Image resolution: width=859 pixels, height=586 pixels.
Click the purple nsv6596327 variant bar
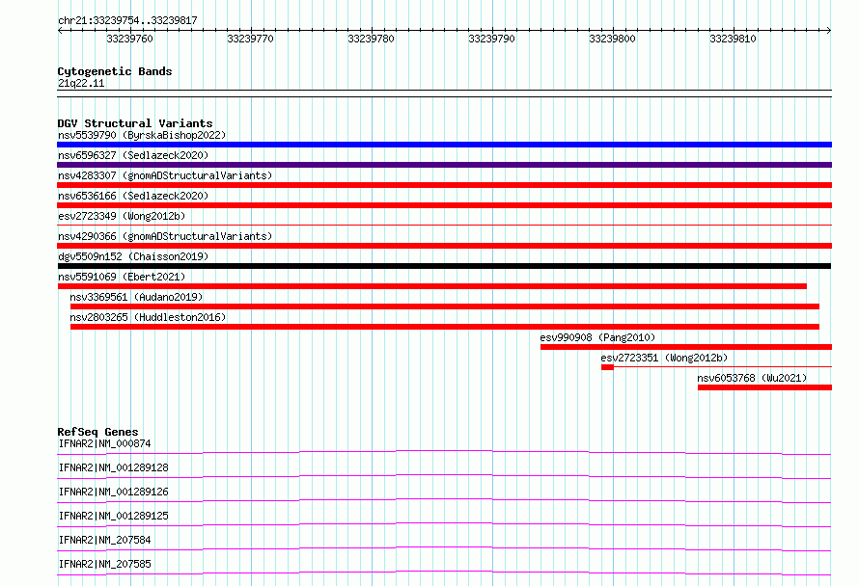click(x=444, y=165)
